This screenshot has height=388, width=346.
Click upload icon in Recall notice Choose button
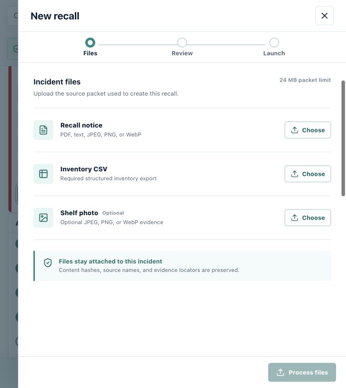click(x=295, y=130)
